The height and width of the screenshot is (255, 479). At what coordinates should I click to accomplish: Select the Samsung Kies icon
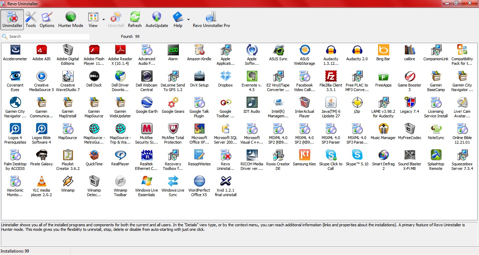click(304, 155)
